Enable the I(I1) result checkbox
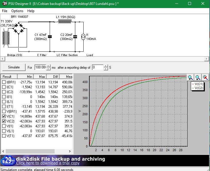Screen dimensions: 210x171 4,97
